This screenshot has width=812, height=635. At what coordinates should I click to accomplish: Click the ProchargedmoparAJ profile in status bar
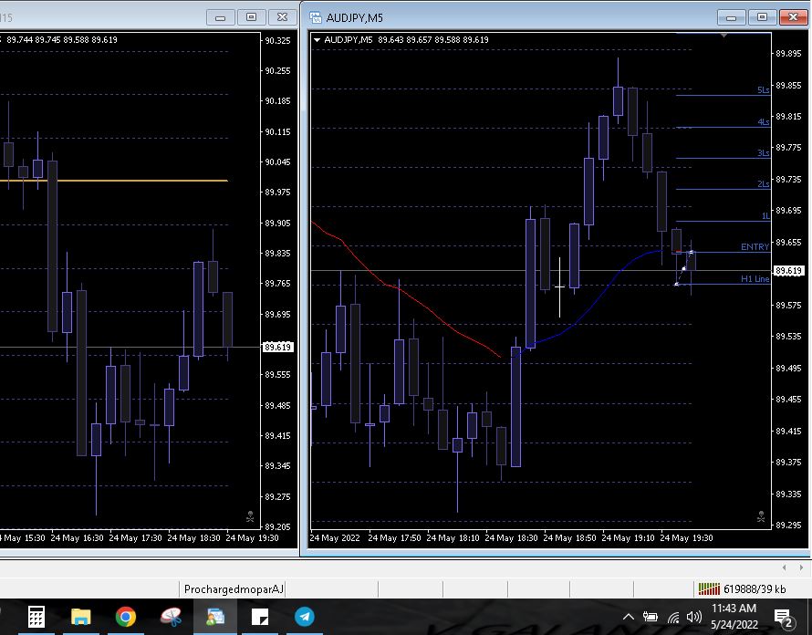234,589
